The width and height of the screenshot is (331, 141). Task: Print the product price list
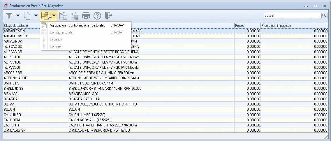point(86,15)
